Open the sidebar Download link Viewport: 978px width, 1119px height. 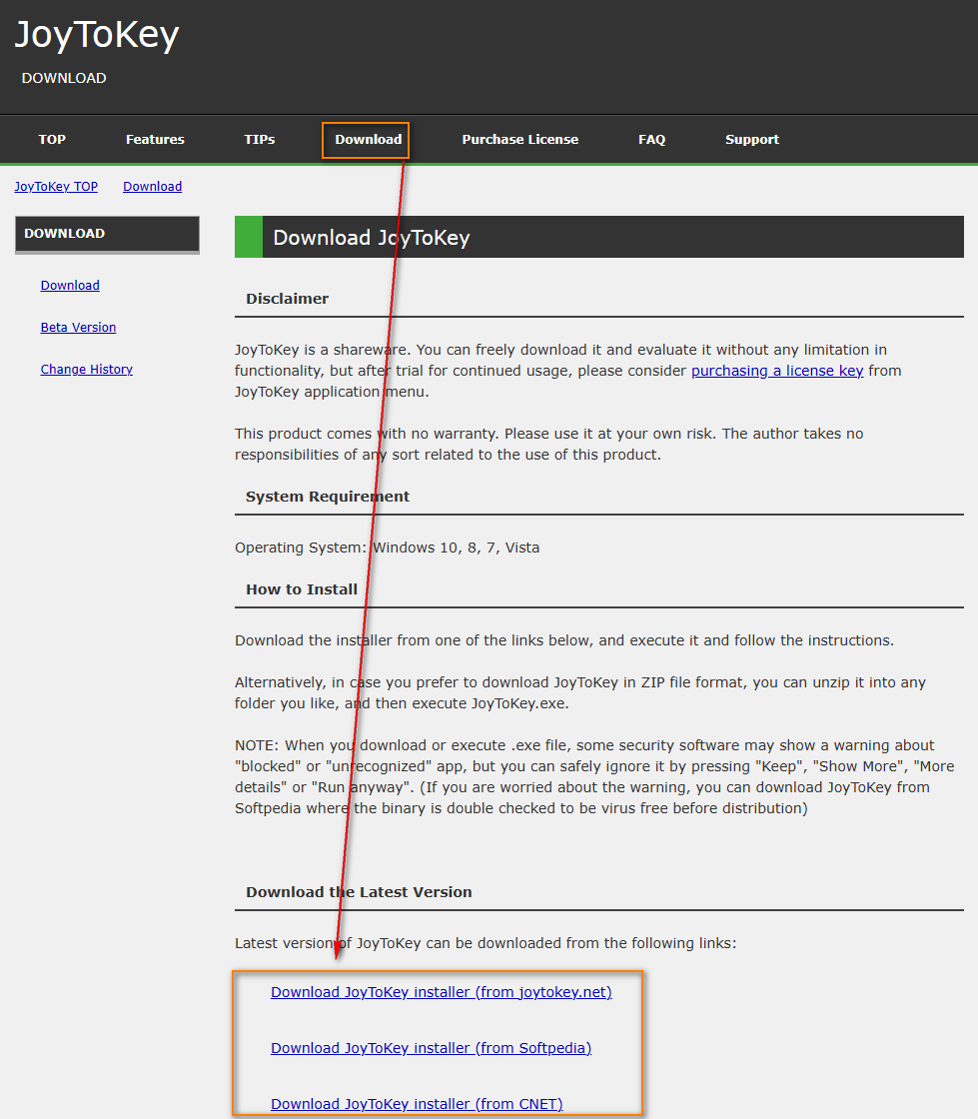click(x=70, y=285)
